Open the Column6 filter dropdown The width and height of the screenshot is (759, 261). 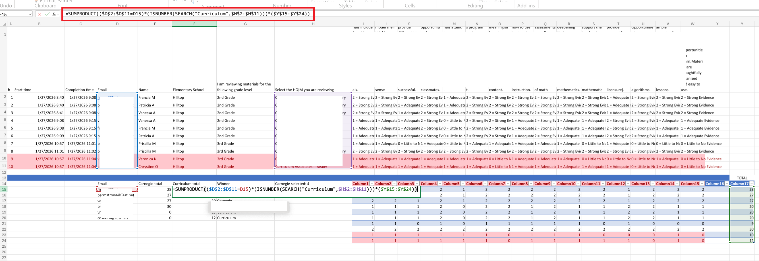[485, 184]
